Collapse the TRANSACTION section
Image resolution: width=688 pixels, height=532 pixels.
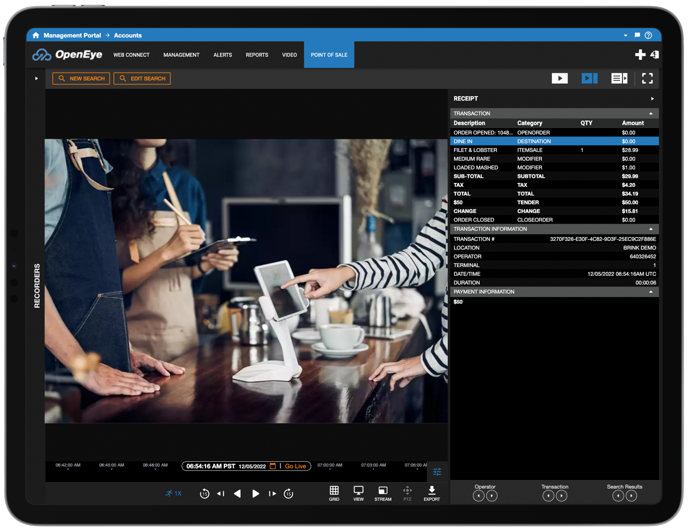(x=651, y=113)
